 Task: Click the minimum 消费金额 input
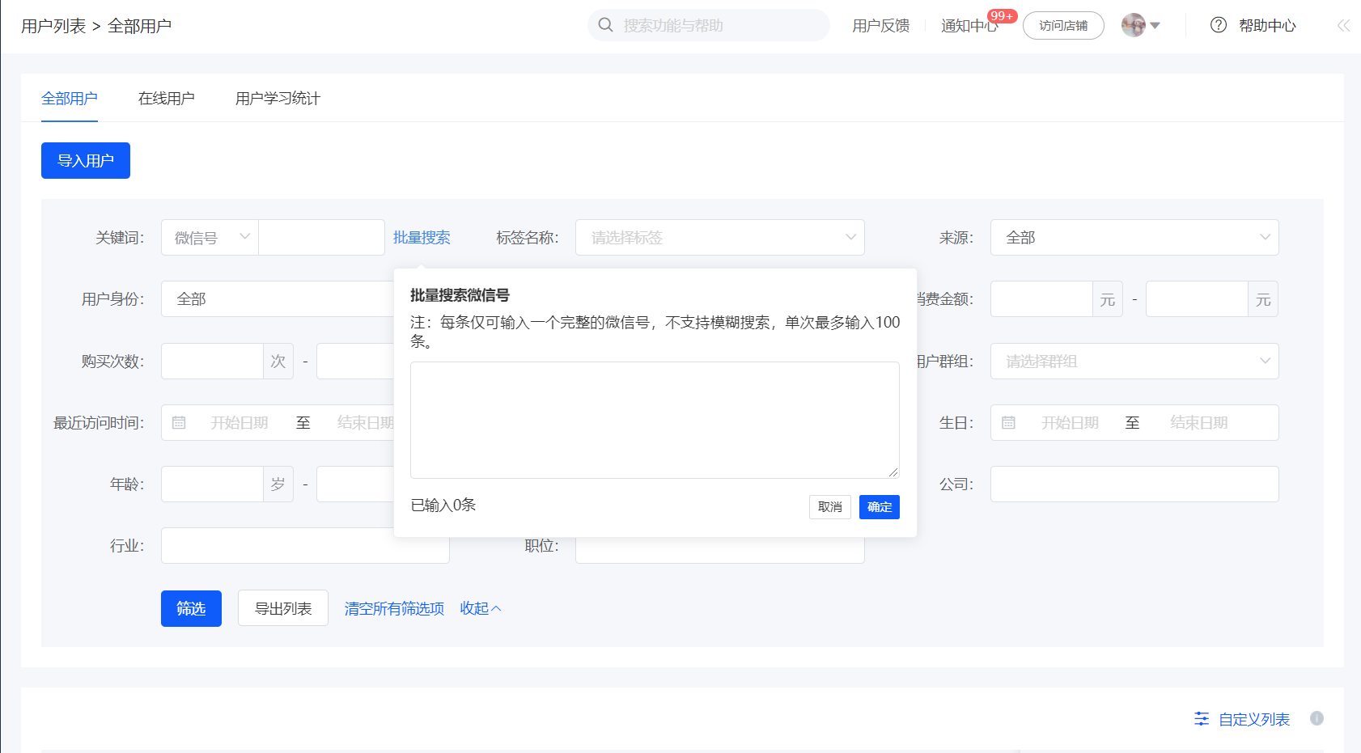[1041, 298]
